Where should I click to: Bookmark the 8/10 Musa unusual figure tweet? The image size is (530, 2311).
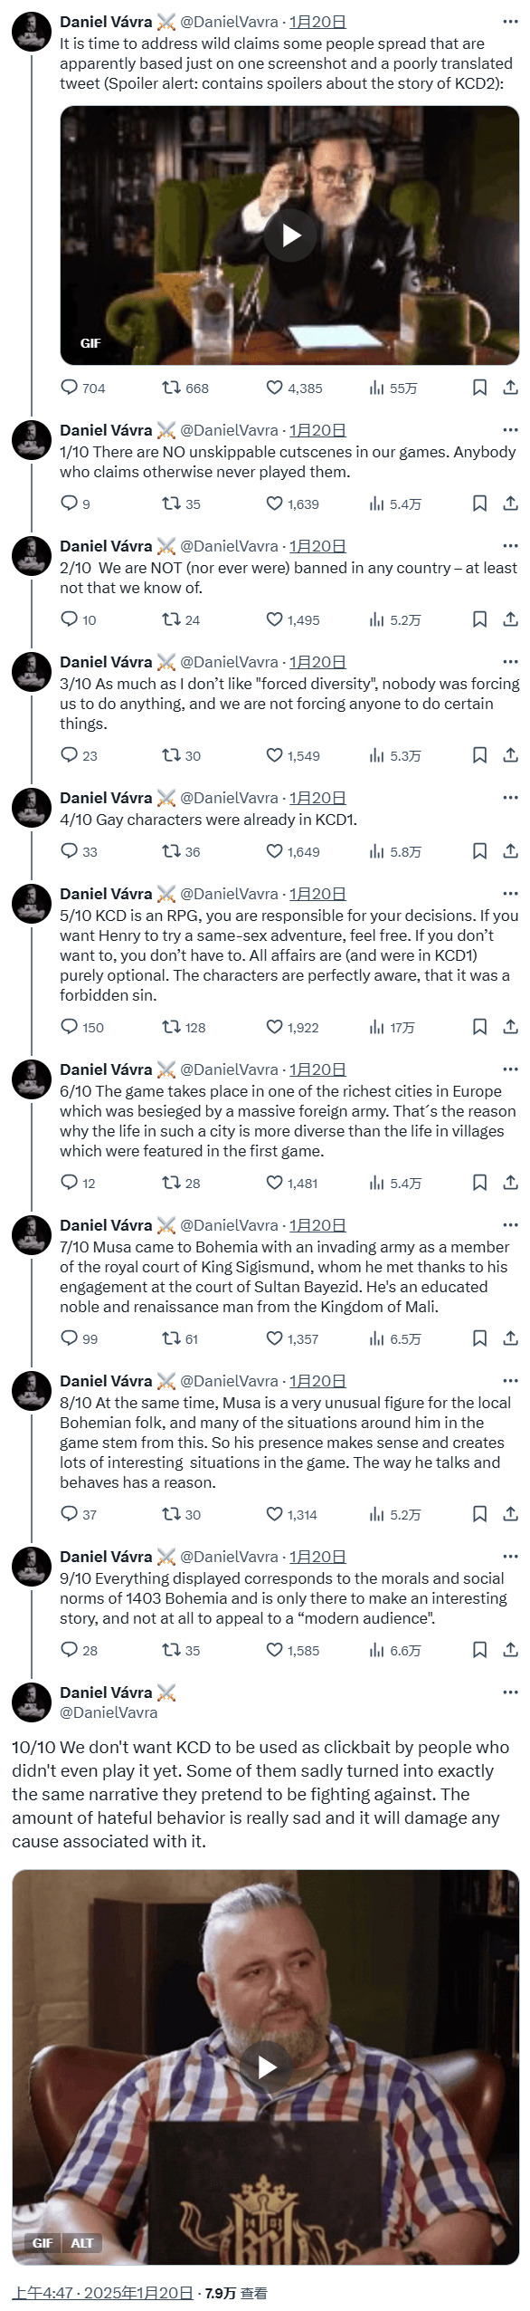pos(480,1514)
